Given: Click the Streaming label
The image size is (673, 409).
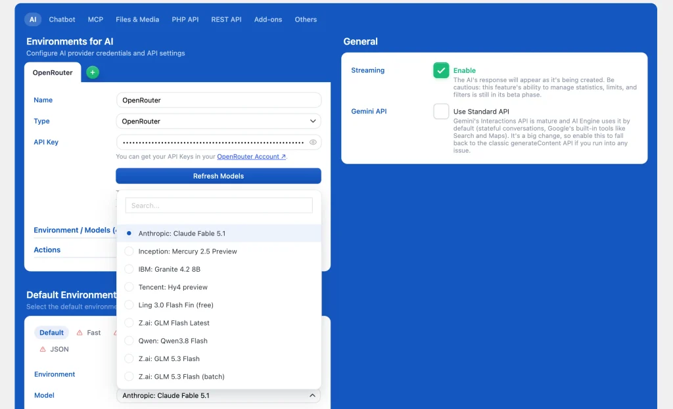Looking at the screenshot, I should [368, 70].
